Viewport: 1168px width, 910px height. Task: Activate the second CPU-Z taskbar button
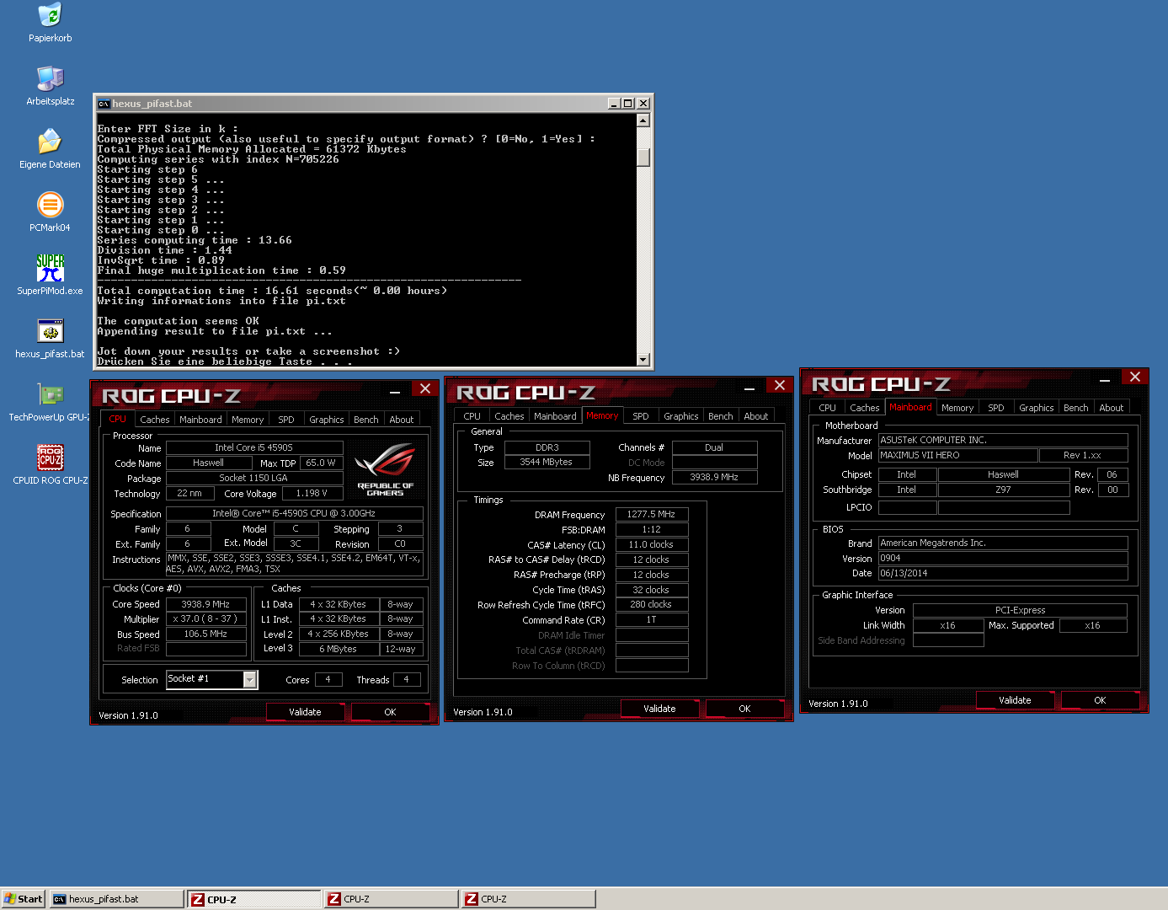coord(392,899)
